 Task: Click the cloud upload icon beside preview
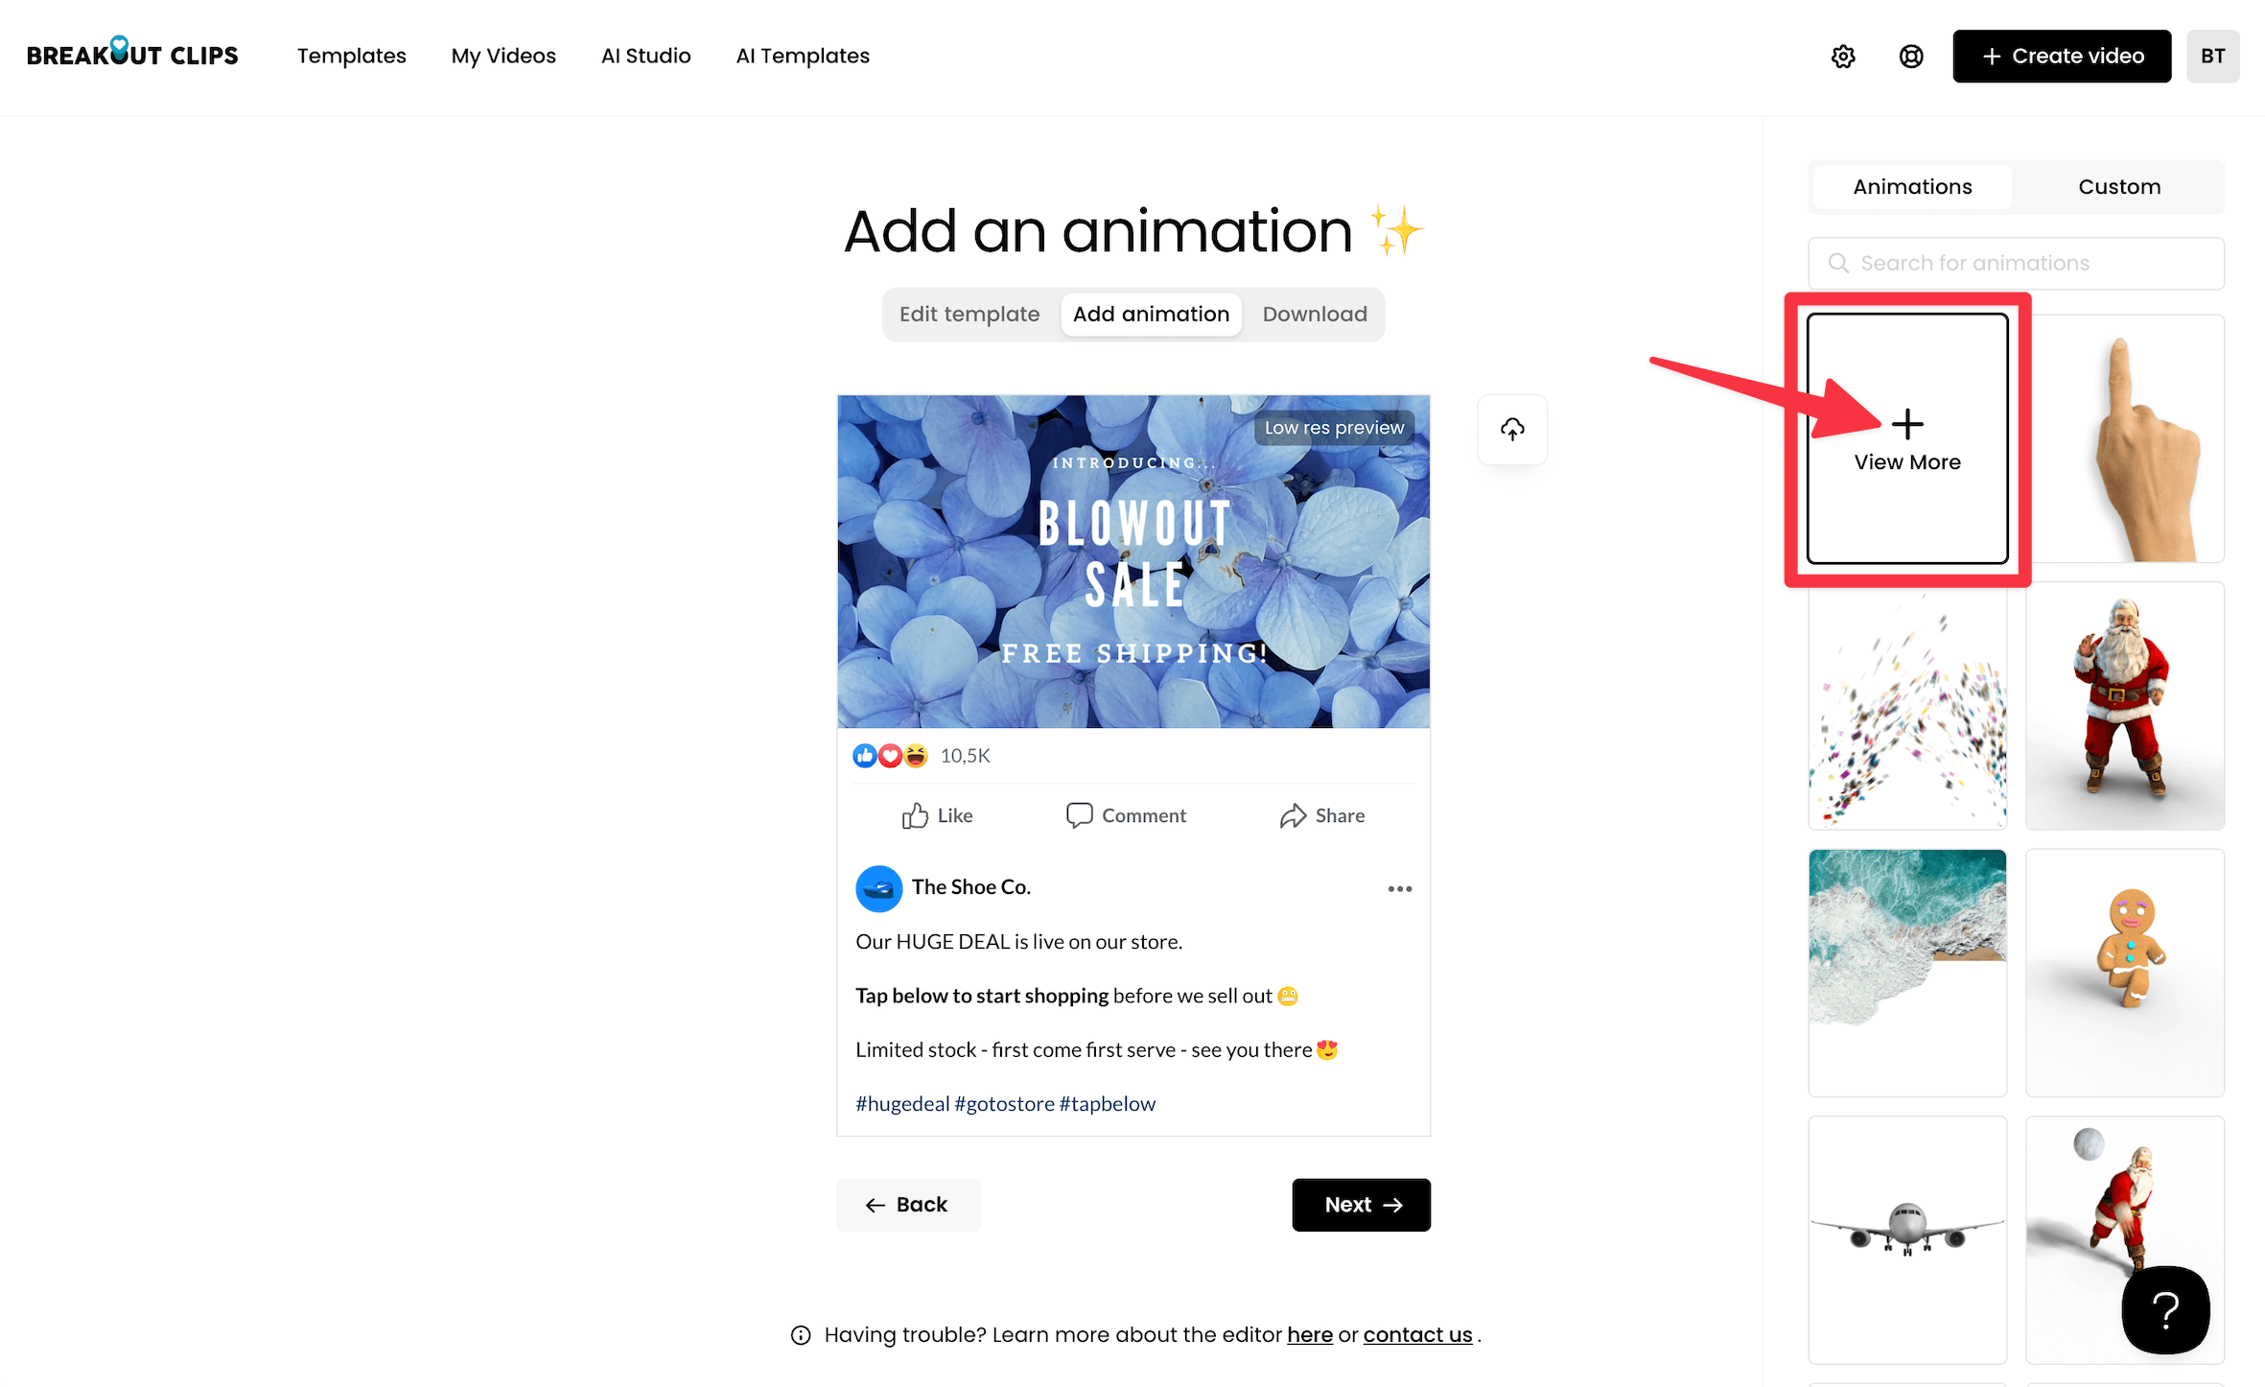click(1512, 429)
